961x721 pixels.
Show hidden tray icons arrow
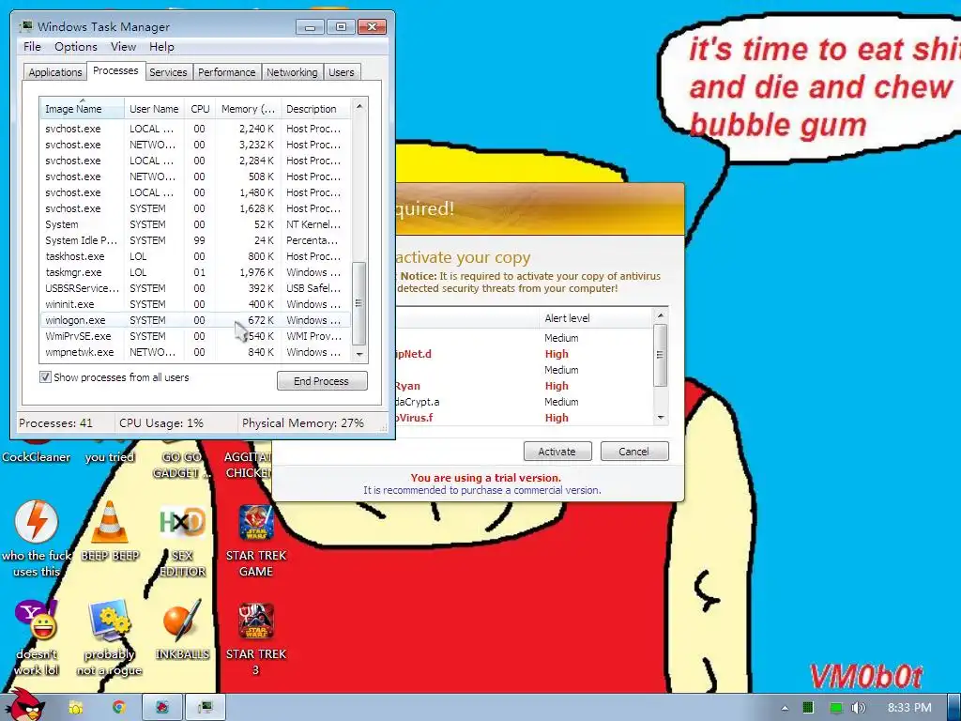coord(785,708)
